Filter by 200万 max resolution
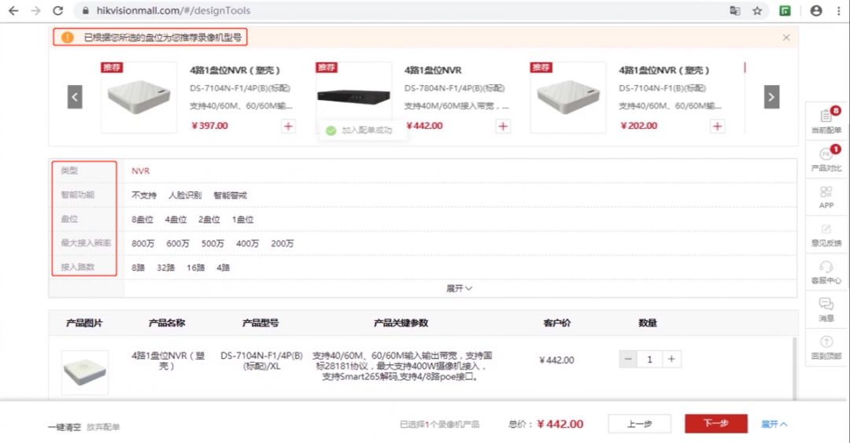 click(x=283, y=243)
